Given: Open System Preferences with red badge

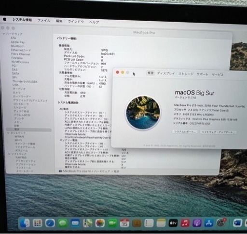Looking at the screenshot, I should tap(221, 223).
